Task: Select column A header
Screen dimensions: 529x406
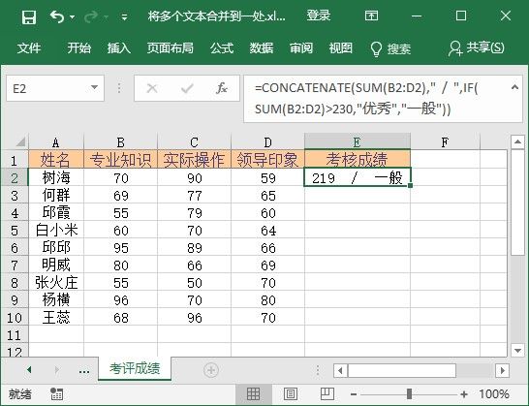Action: pyautogui.click(x=56, y=142)
